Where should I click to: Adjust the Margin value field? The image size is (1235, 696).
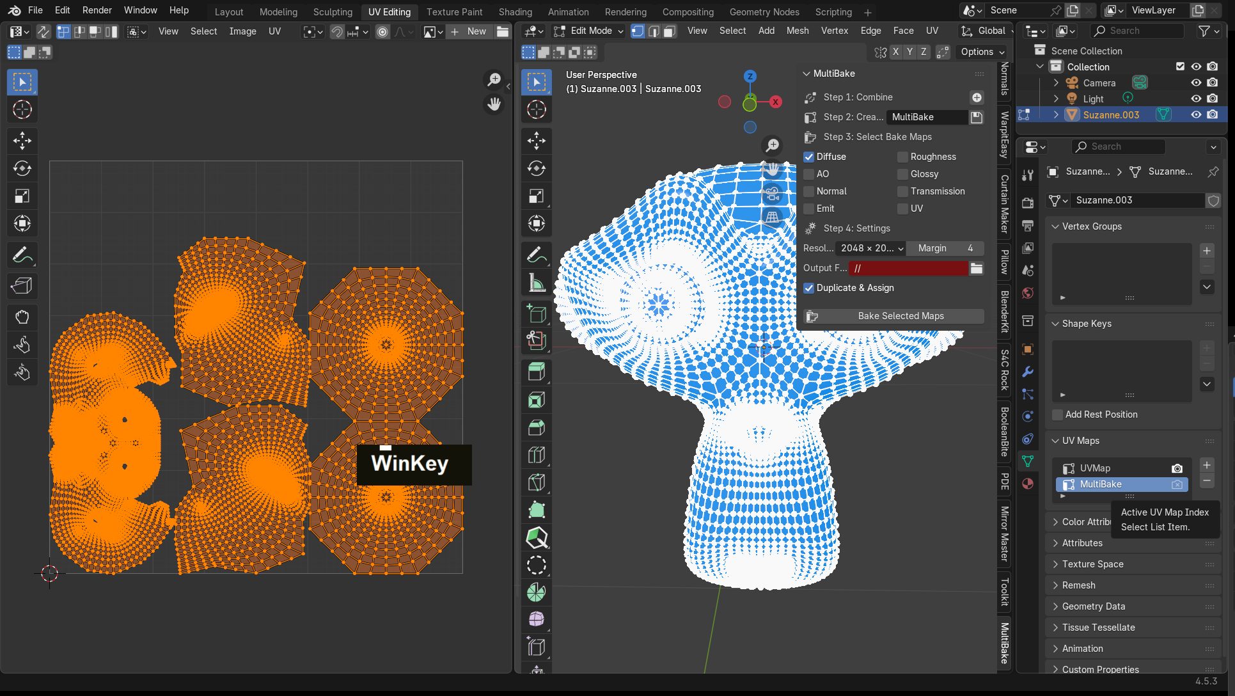coord(945,248)
